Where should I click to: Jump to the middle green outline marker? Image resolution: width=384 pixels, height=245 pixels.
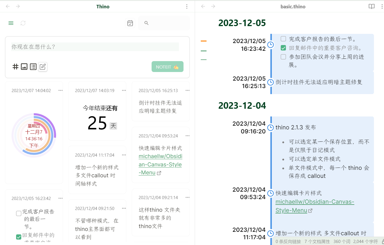204,51
